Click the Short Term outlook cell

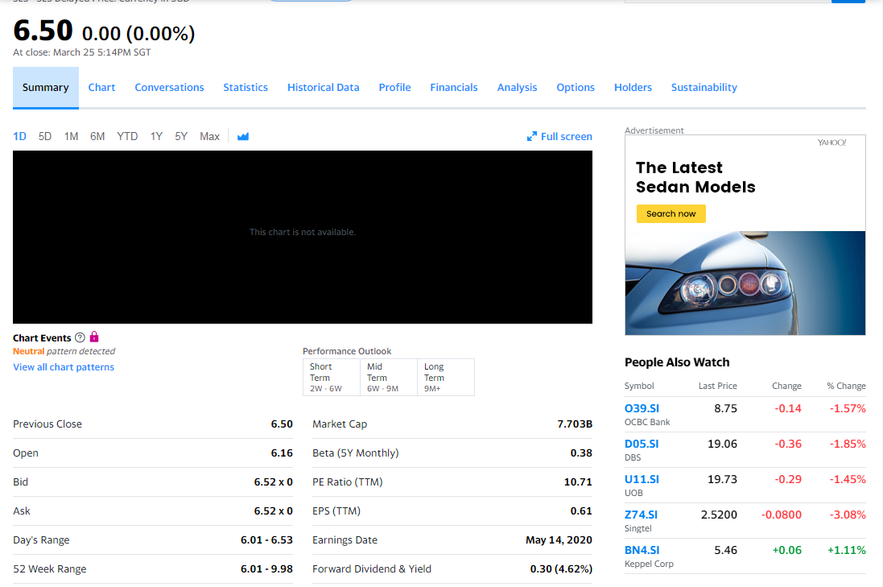331,378
